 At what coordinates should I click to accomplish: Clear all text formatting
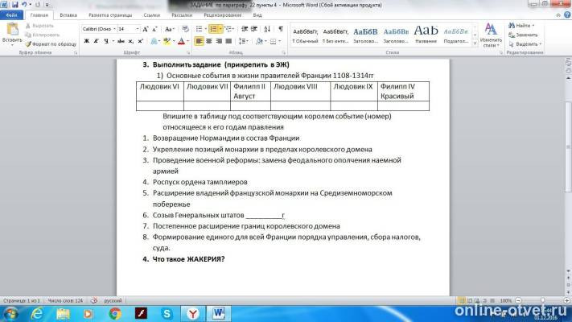185,29
